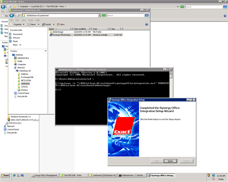This screenshot has width=228, height=182.
Task: Switch to soishared taskbar window
Action: coord(103,175)
